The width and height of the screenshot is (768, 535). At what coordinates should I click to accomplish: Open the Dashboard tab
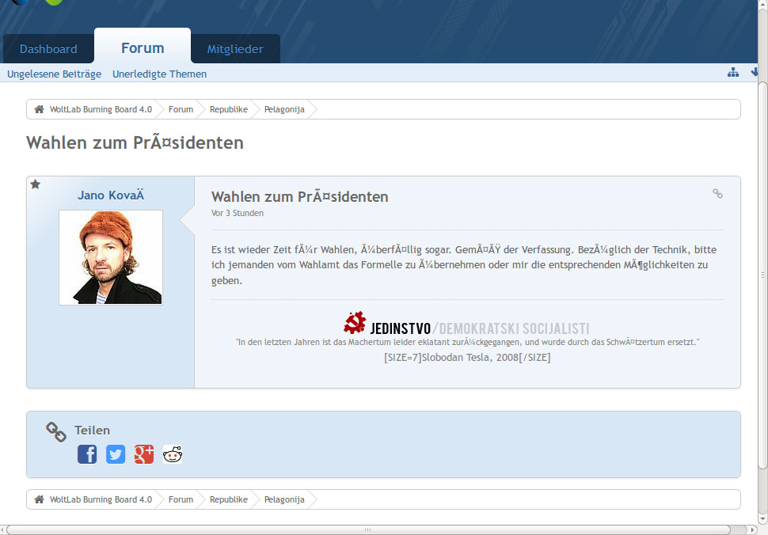point(48,49)
